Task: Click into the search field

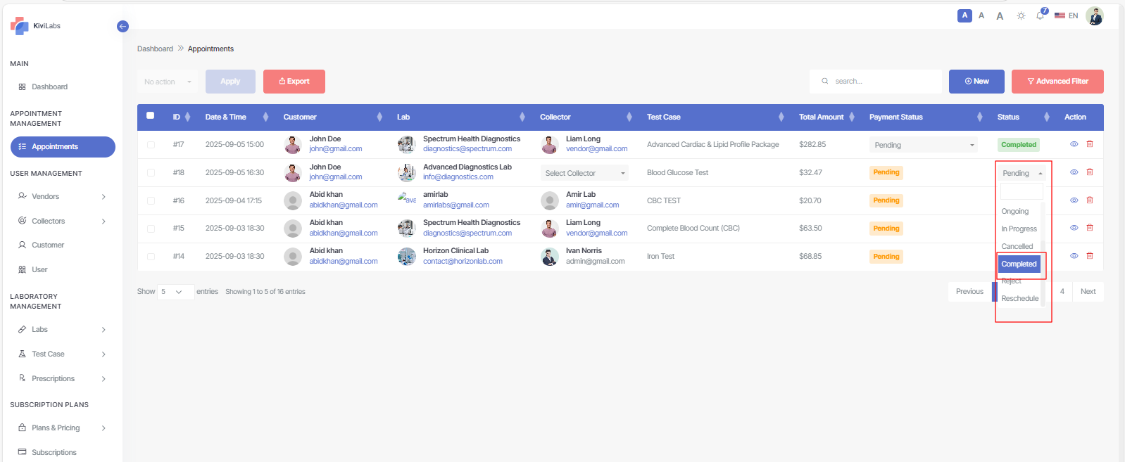Action: point(881,82)
